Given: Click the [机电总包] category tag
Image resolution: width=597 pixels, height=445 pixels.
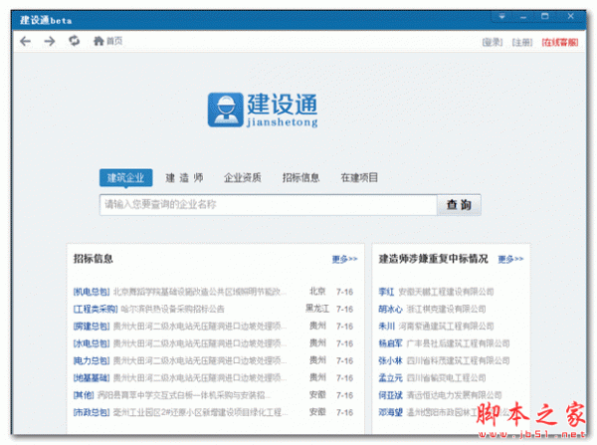Looking at the screenshot, I should pos(92,292).
